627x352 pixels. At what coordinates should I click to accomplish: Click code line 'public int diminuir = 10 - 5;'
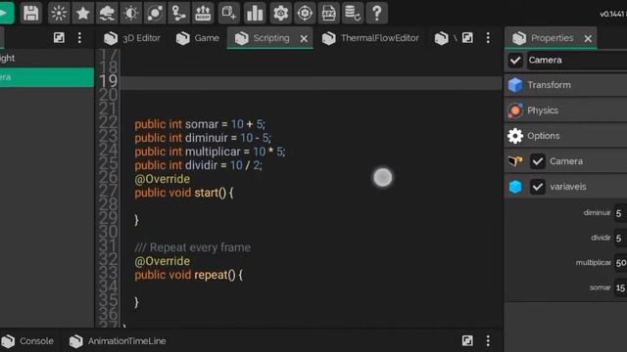tap(203, 138)
